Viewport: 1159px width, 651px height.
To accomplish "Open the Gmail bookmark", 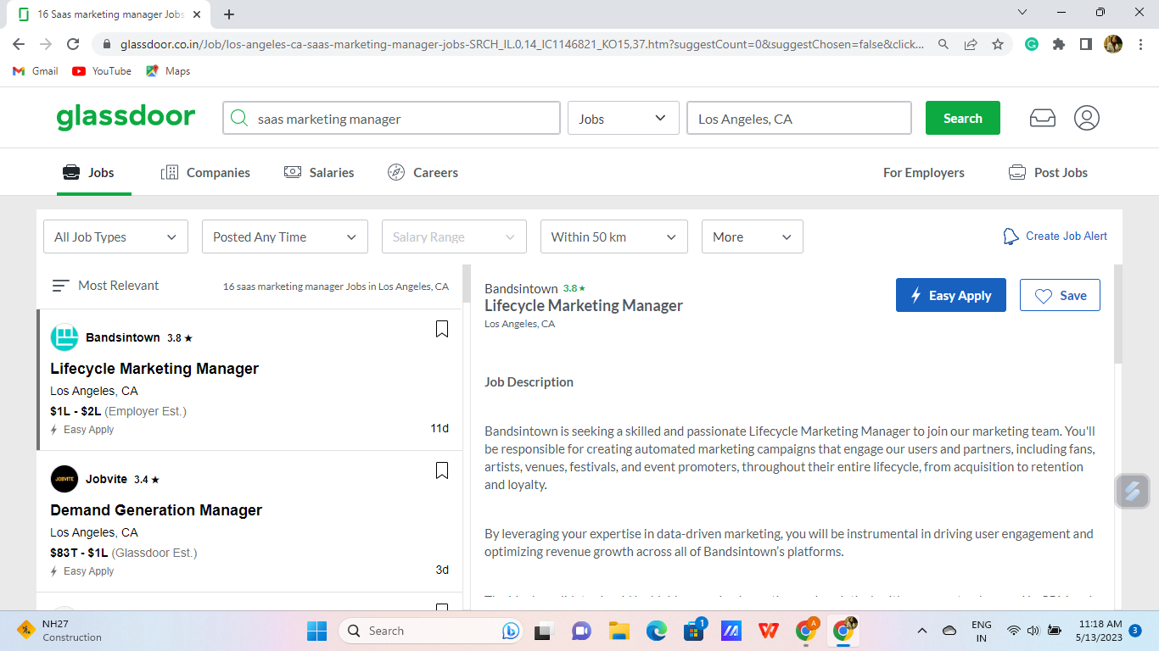I will click(x=36, y=71).
